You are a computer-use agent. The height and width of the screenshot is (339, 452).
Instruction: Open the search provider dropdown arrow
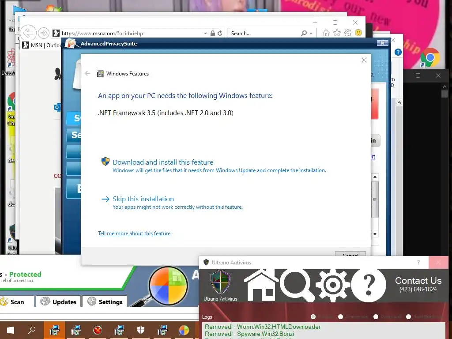click(x=311, y=34)
